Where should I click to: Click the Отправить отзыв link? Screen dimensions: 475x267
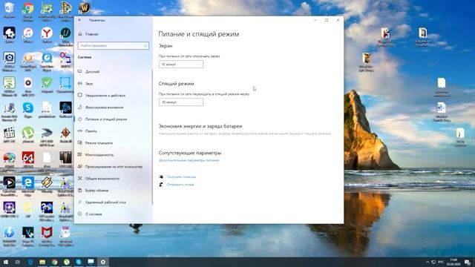coord(180,185)
